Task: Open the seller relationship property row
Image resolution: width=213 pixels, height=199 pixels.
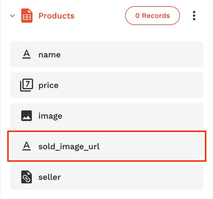Action: [107, 177]
